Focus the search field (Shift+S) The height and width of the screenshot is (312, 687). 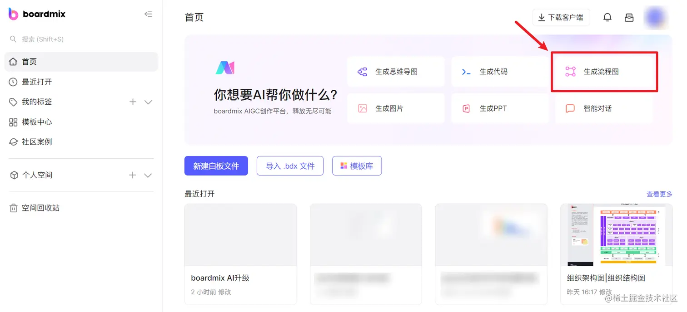pos(81,39)
